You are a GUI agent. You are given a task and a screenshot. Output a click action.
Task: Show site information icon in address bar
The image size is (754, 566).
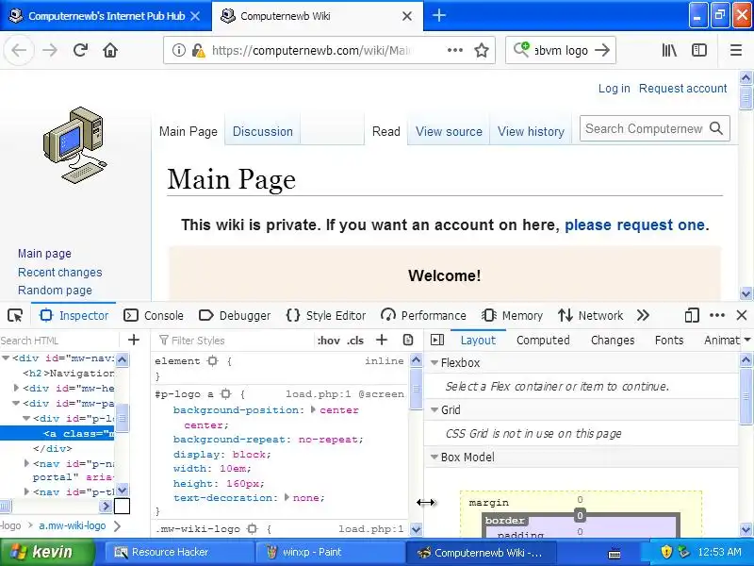point(179,50)
